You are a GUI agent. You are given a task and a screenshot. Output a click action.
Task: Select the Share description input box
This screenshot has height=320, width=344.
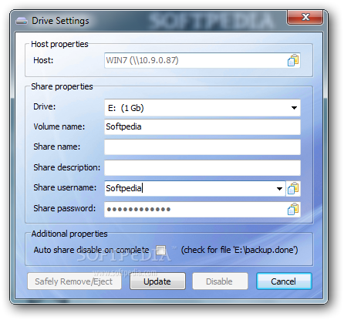point(202,168)
